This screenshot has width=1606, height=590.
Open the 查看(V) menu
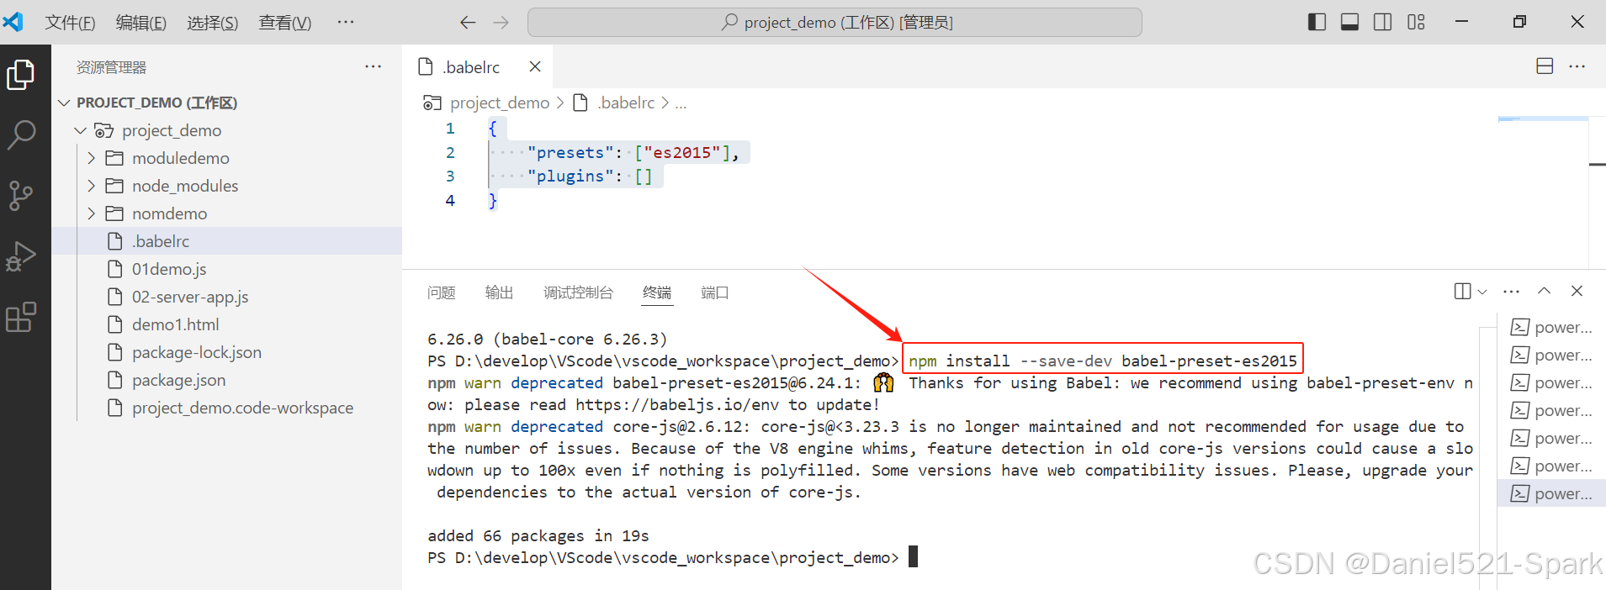(285, 23)
